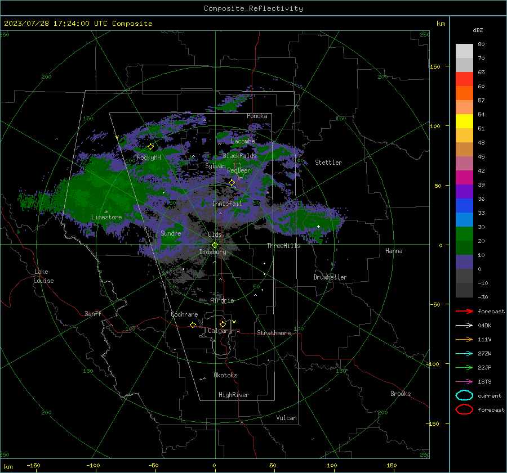Click the -150 label on bottom x-axis
This screenshot has height=473, width=507.
(x=33, y=465)
